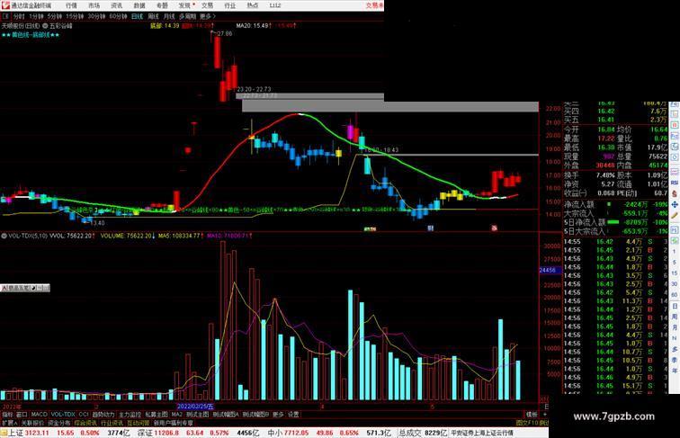Switch to 日 period in right sidebar

(675, 306)
